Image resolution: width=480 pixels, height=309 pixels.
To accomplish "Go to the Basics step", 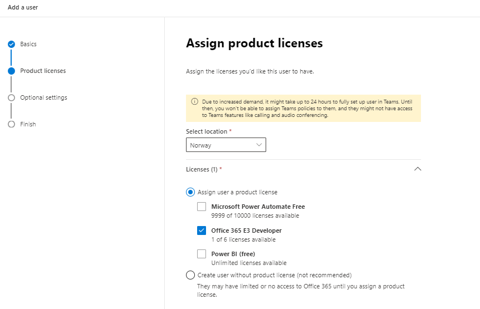I will tap(28, 44).
